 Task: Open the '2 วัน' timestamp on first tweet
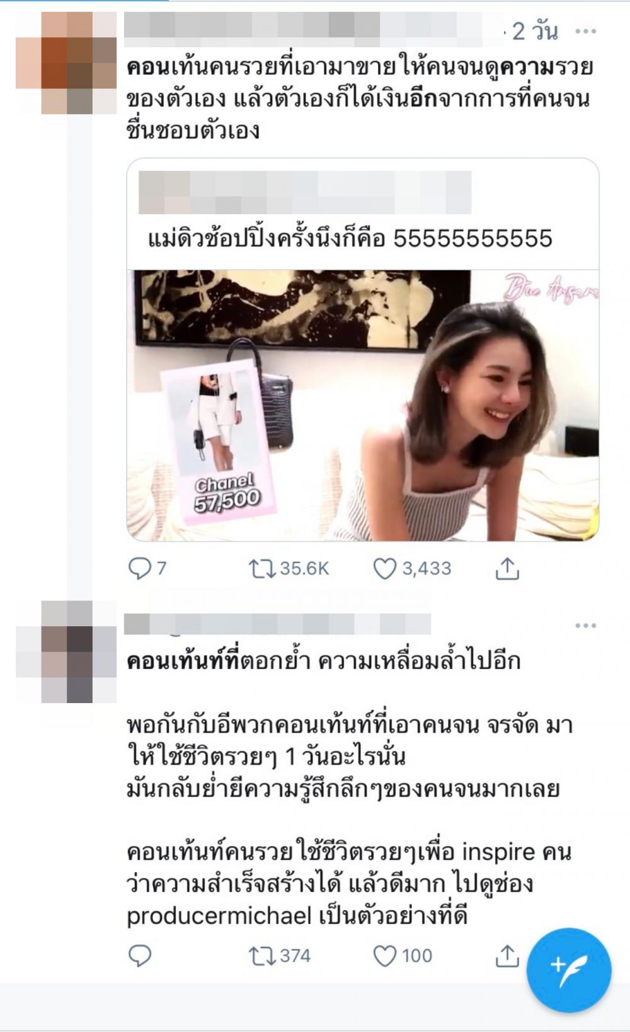click(534, 30)
